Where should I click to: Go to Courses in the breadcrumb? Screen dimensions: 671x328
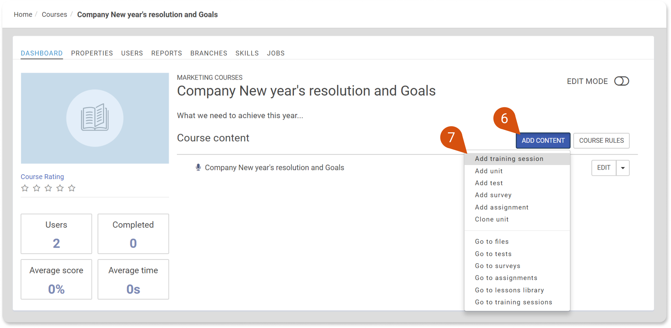click(54, 14)
